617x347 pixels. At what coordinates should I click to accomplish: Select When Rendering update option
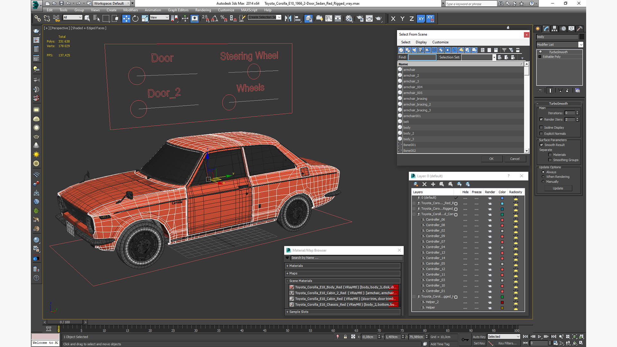point(543,177)
